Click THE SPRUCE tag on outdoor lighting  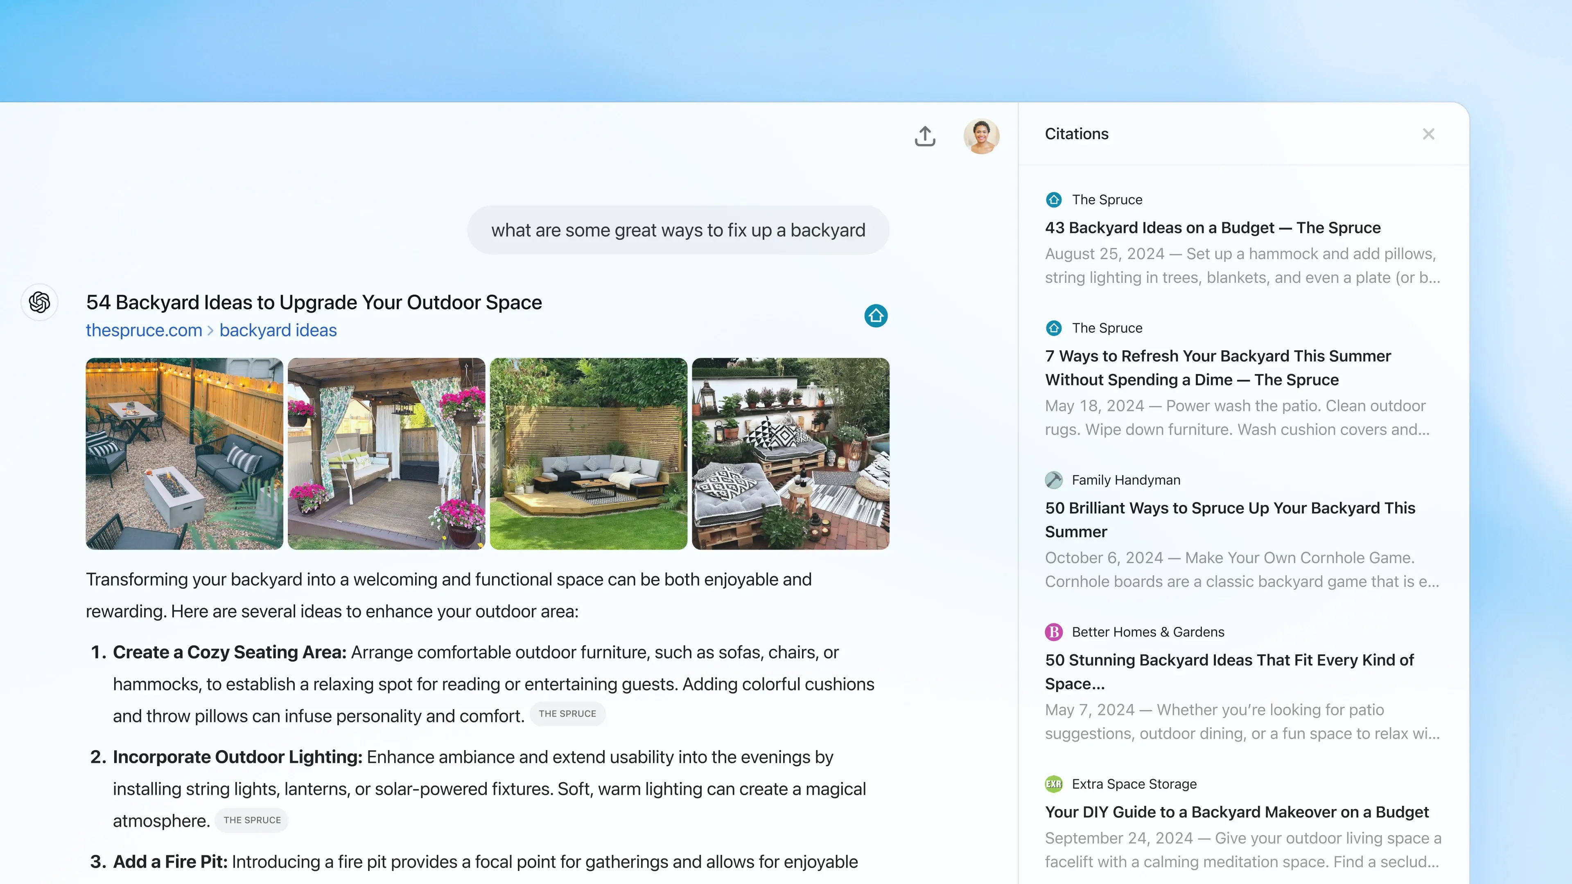(252, 819)
